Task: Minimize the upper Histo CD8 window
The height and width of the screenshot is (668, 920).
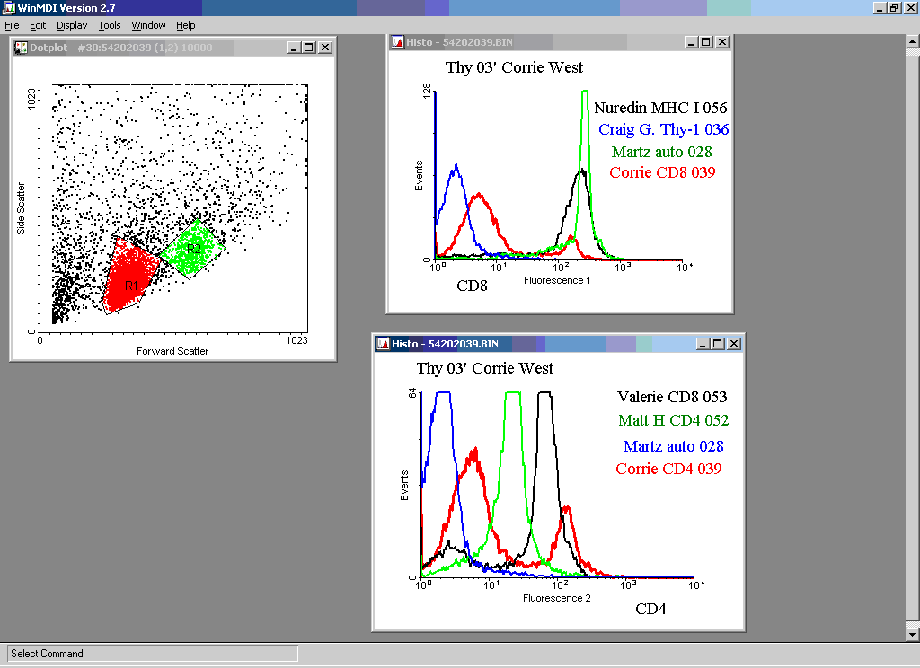Action: pyautogui.click(x=690, y=42)
